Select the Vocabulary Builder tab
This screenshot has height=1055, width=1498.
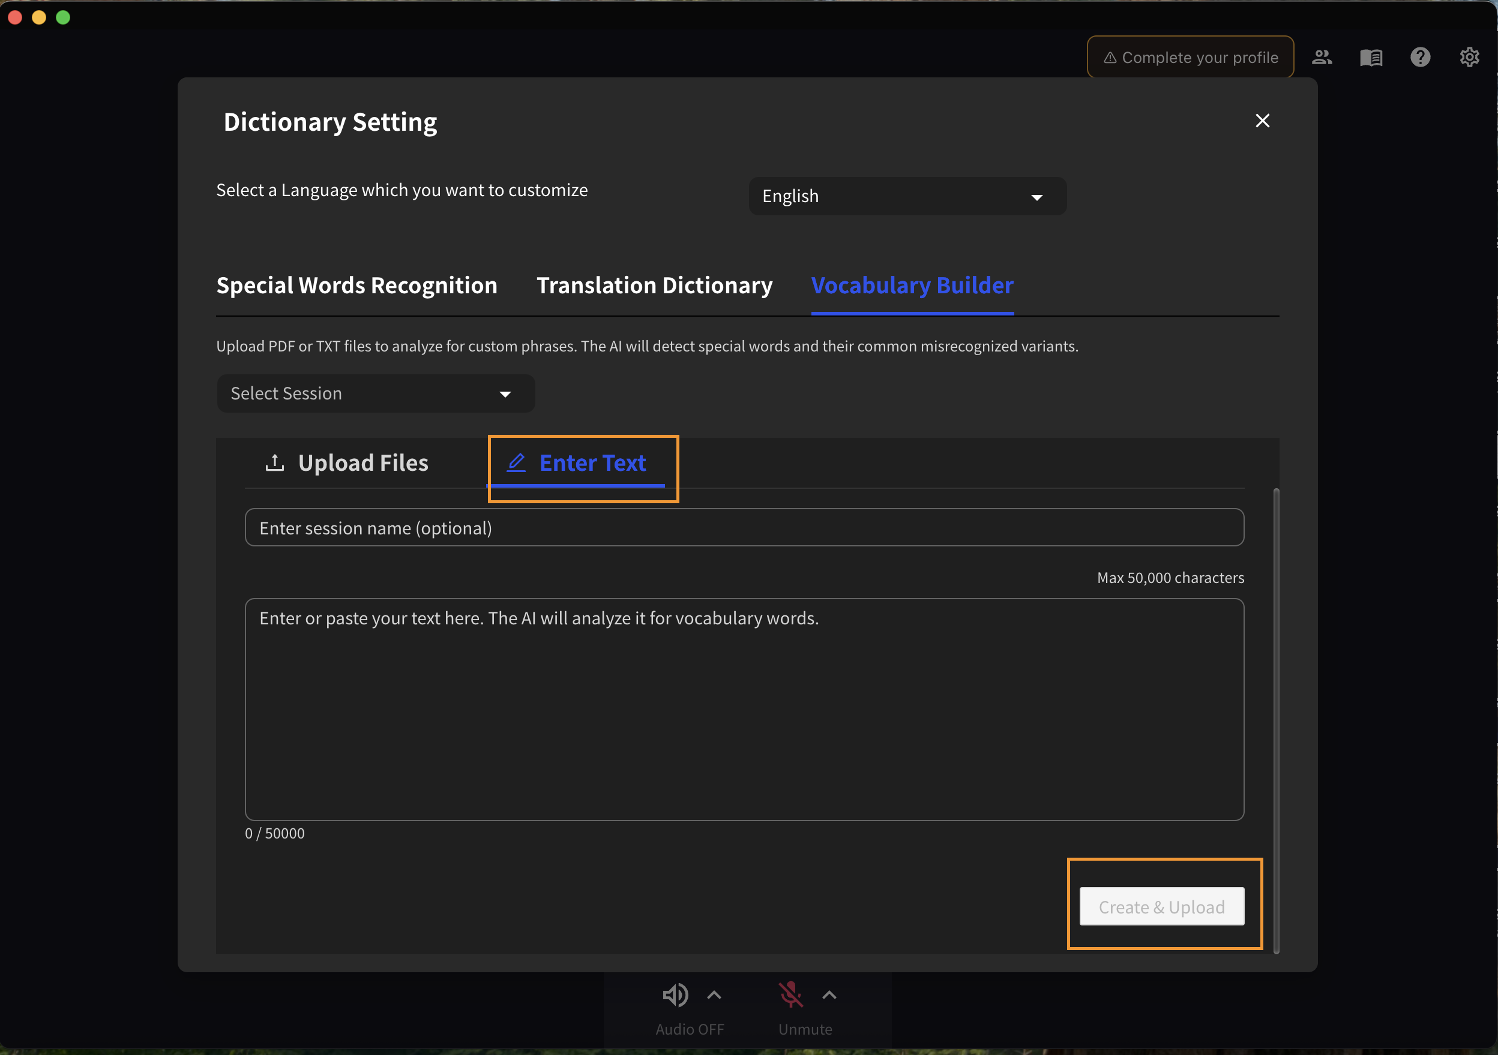[912, 285]
